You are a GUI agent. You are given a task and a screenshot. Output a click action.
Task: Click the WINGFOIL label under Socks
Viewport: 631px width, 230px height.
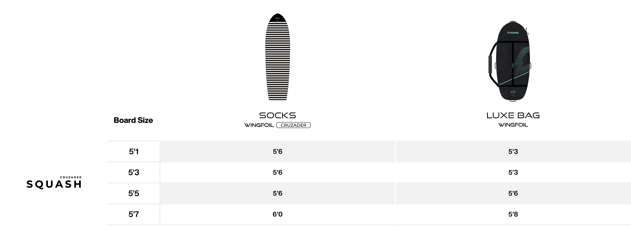[259, 125]
